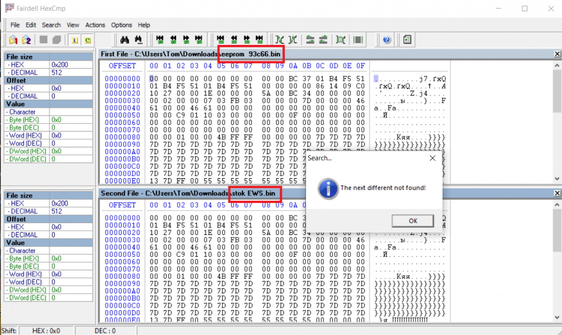Jump to last difference (green arrows)
Screen dimensions: 562x335
coord(199,40)
